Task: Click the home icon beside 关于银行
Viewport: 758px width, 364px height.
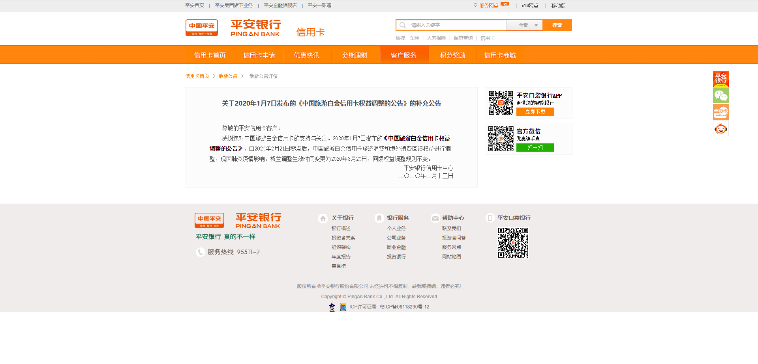Action: (x=323, y=218)
